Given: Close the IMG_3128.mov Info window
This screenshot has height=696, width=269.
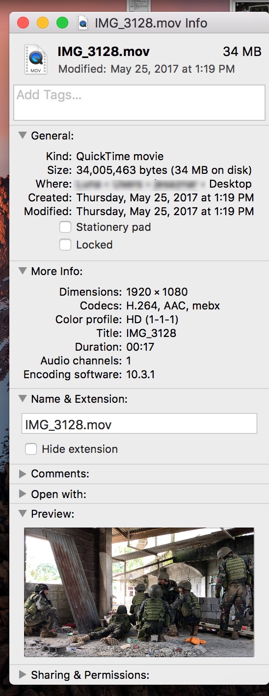Looking at the screenshot, I should pos(23,23).
